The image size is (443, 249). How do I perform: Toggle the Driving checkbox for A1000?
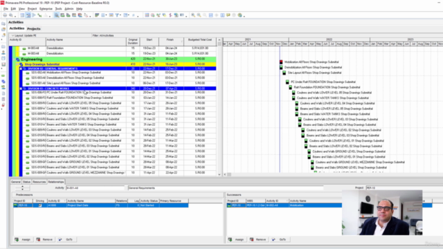[40, 205]
